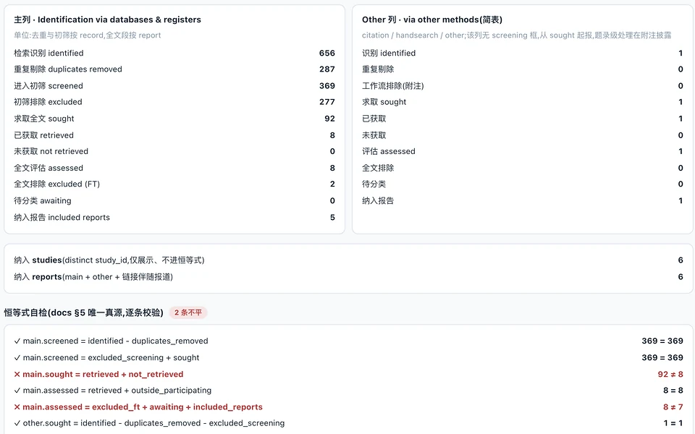695x434 pixels.
Task: Select '评估 assessed' in Other column
Action: (388, 151)
